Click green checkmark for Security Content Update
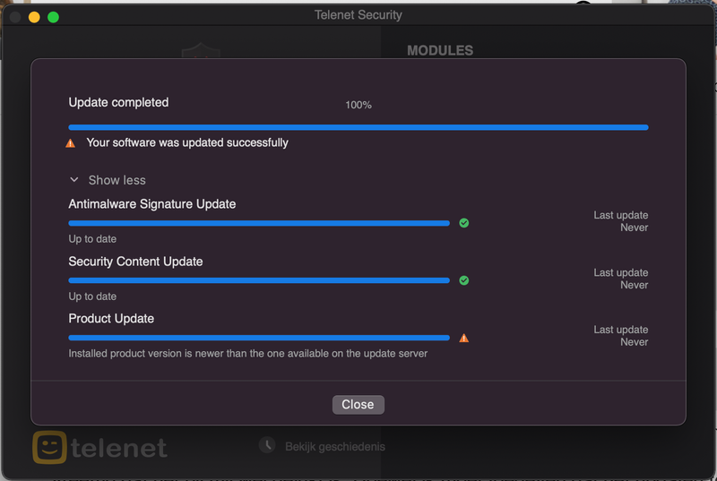717x481 pixels. coord(463,280)
